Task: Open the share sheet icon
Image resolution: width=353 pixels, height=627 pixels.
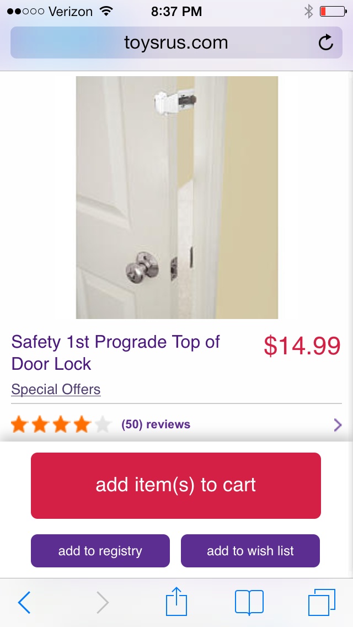Action: pos(176,601)
